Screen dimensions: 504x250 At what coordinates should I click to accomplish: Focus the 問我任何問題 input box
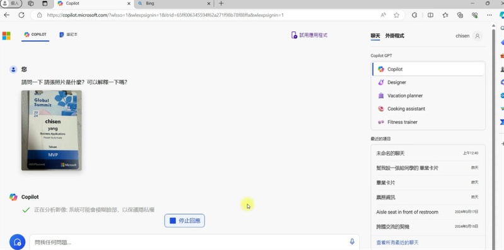point(190,242)
